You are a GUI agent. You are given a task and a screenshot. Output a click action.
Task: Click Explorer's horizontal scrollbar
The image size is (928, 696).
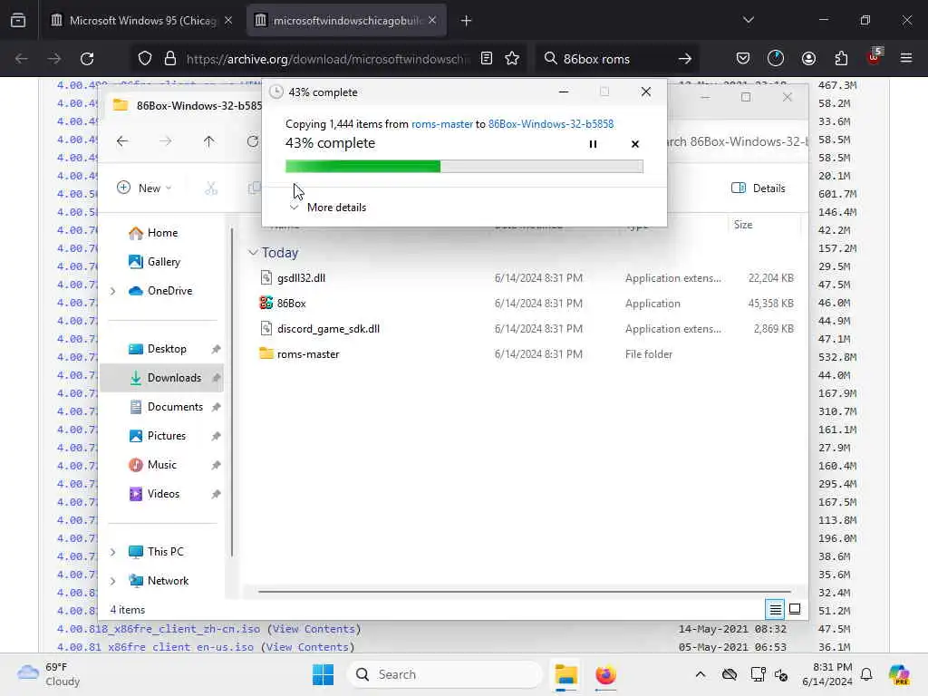525,591
